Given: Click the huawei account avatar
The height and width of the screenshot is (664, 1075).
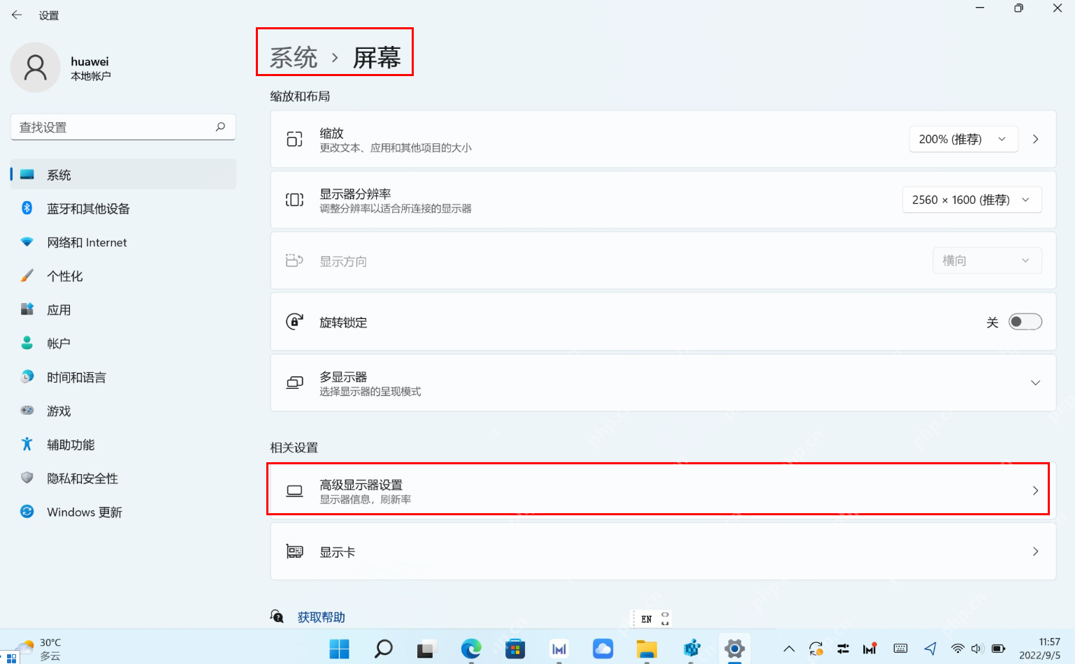Looking at the screenshot, I should pyautogui.click(x=35, y=67).
